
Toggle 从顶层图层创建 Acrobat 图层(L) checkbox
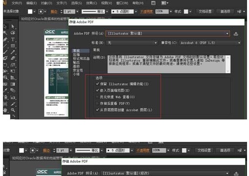(x=98, y=110)
